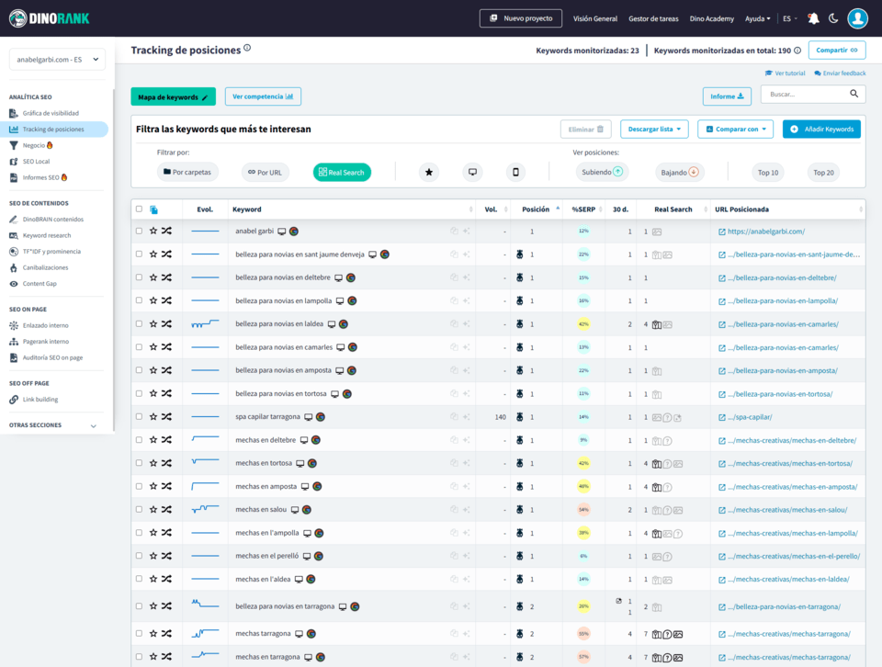This screenshot has height=667, width=882.
Task: Click search magnifier icon
Action: (854, 94)
